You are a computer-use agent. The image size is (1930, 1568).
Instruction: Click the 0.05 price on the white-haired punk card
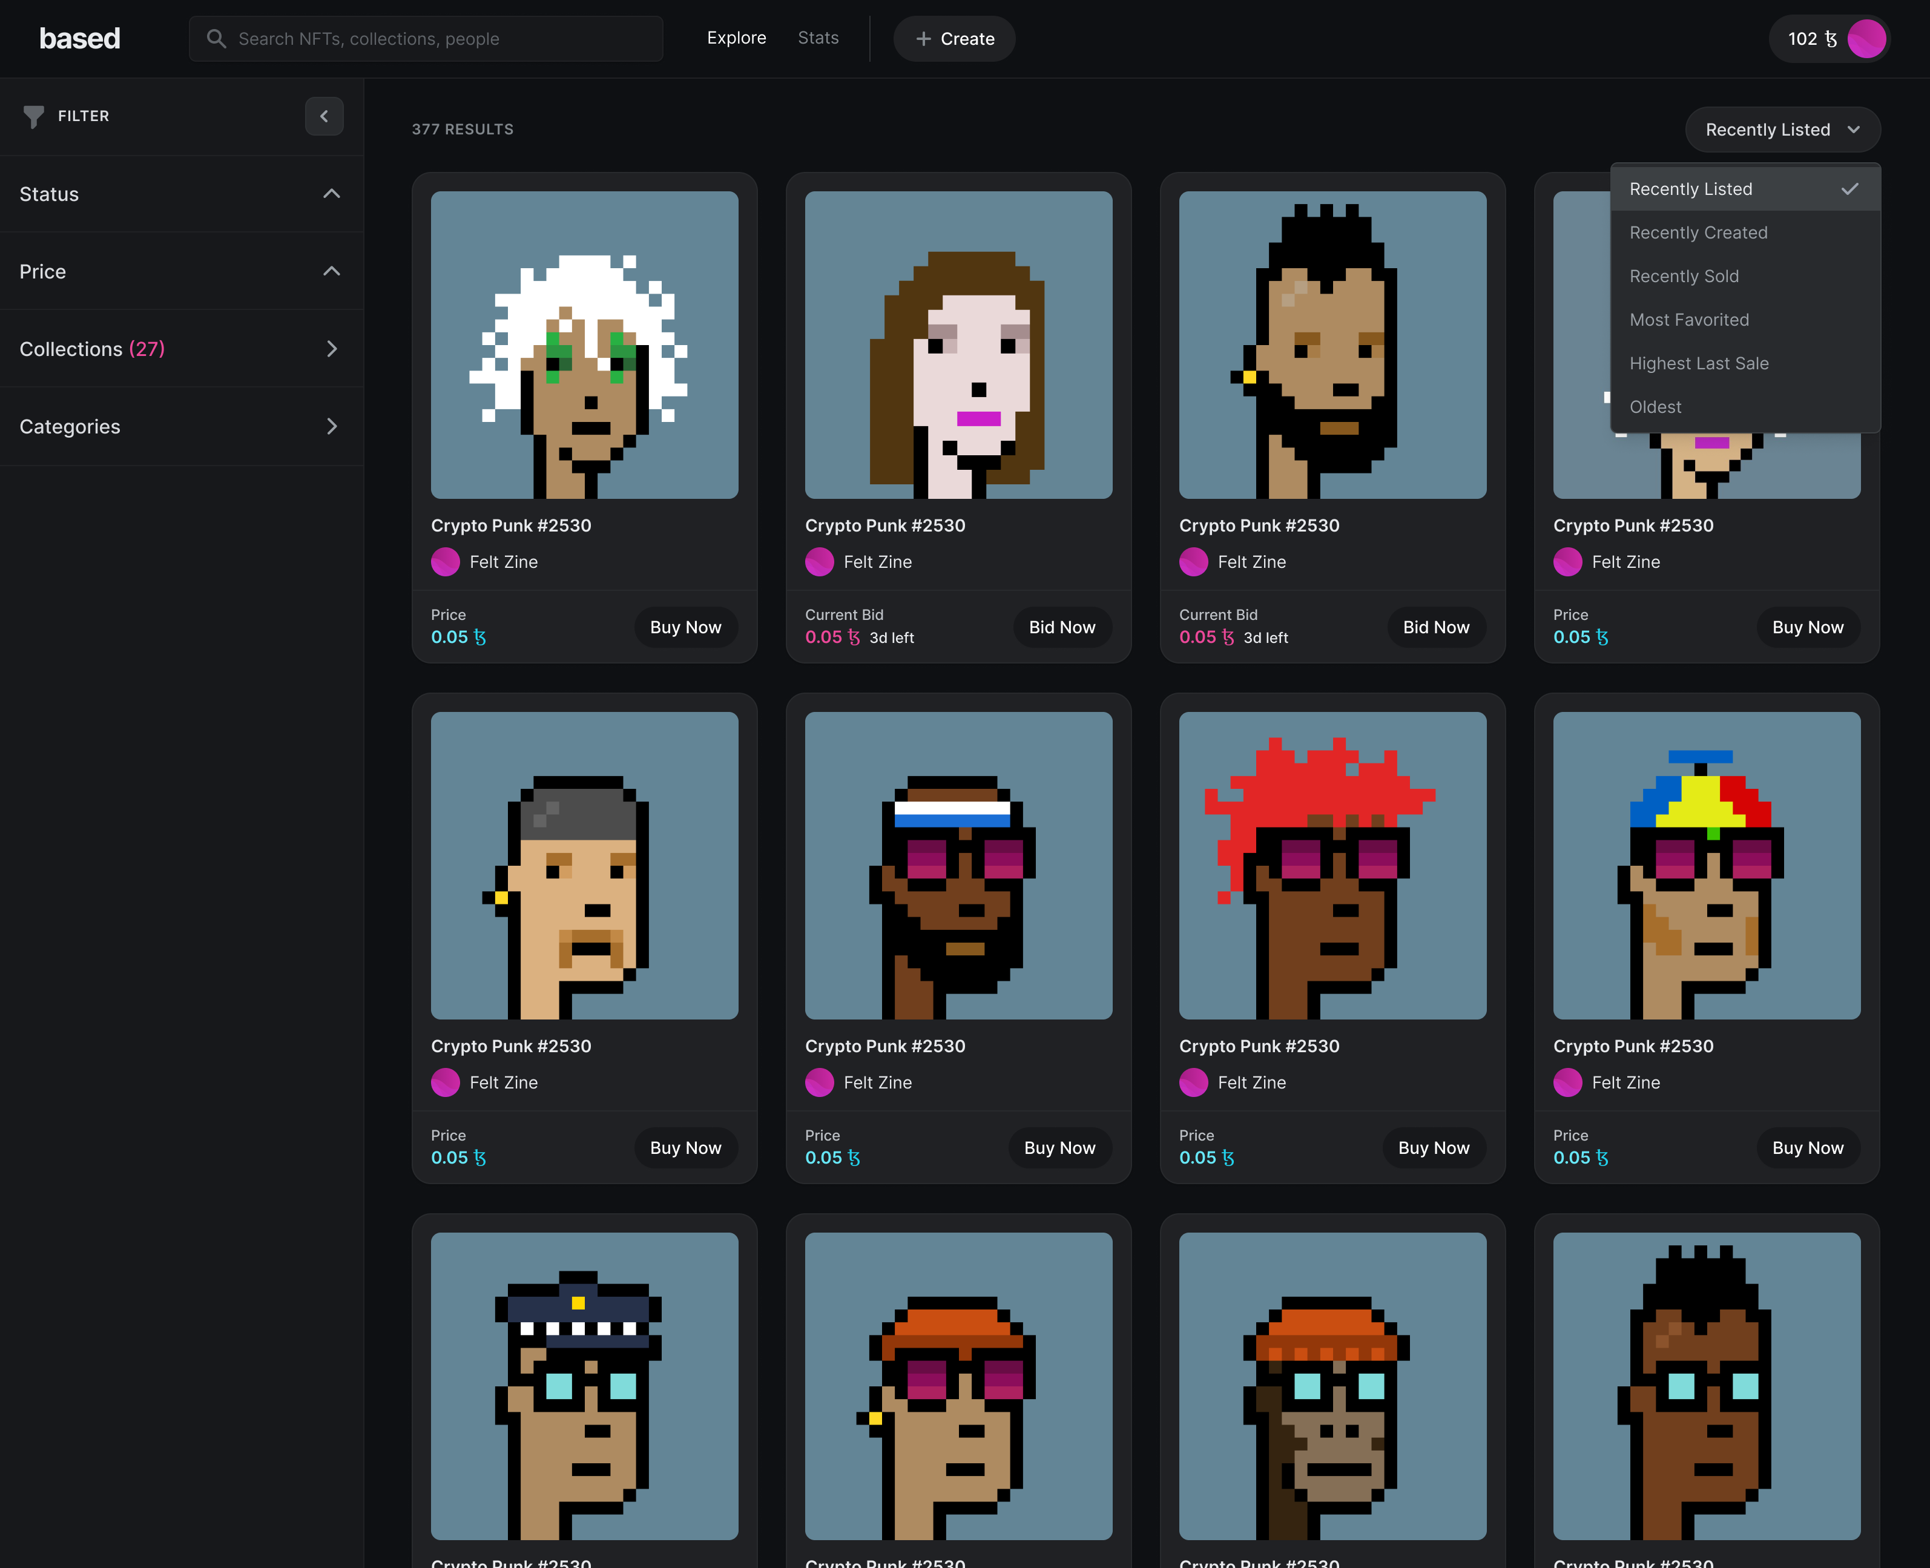coord(458,637)
